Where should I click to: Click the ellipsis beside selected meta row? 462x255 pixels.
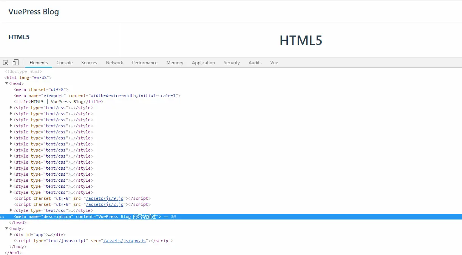[2, 217]
